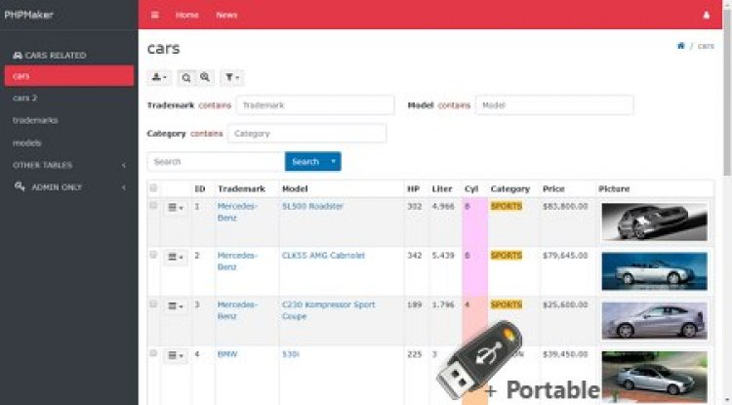This screenshot has width=732, height=405.
Task: Click the PHPMaker brand logo text
Action: click(29, 15)
